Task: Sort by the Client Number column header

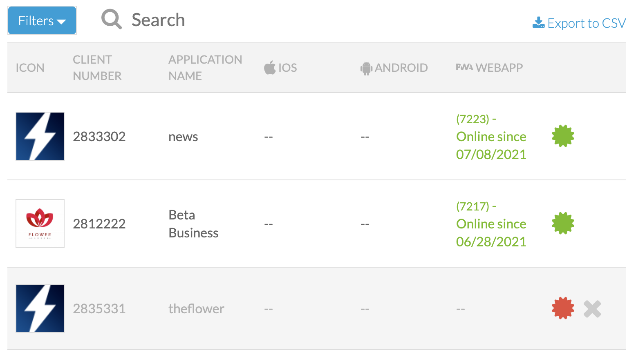Action: [x=97, y=68]
